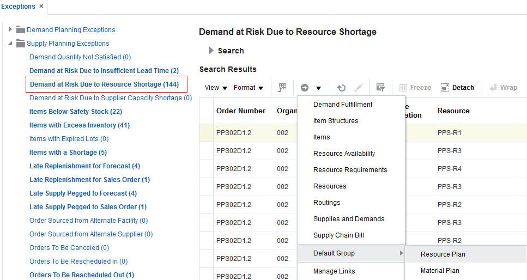Expand the Search section

(211, 51)
